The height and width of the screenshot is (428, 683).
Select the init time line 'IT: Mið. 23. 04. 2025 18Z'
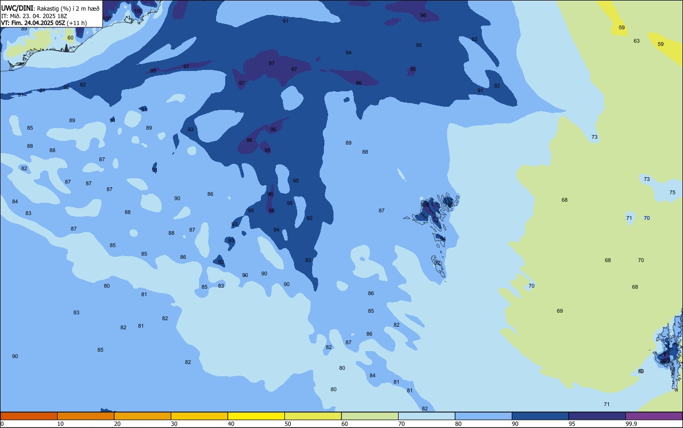[34, 16]
